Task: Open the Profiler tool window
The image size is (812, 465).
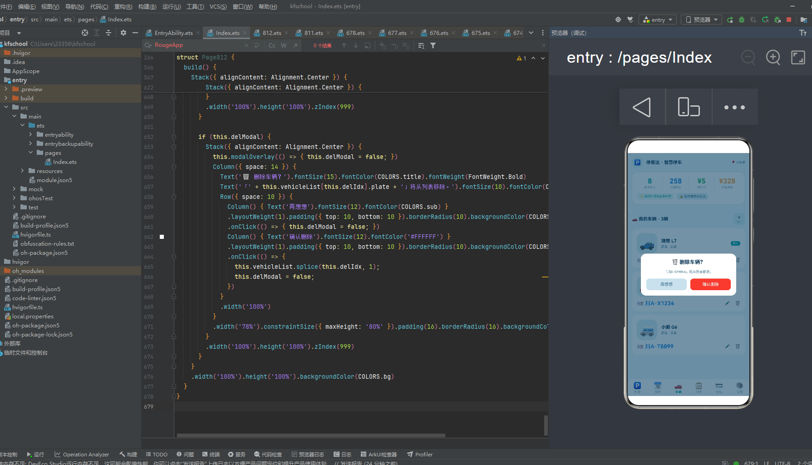Action: (x=420, y=454)
